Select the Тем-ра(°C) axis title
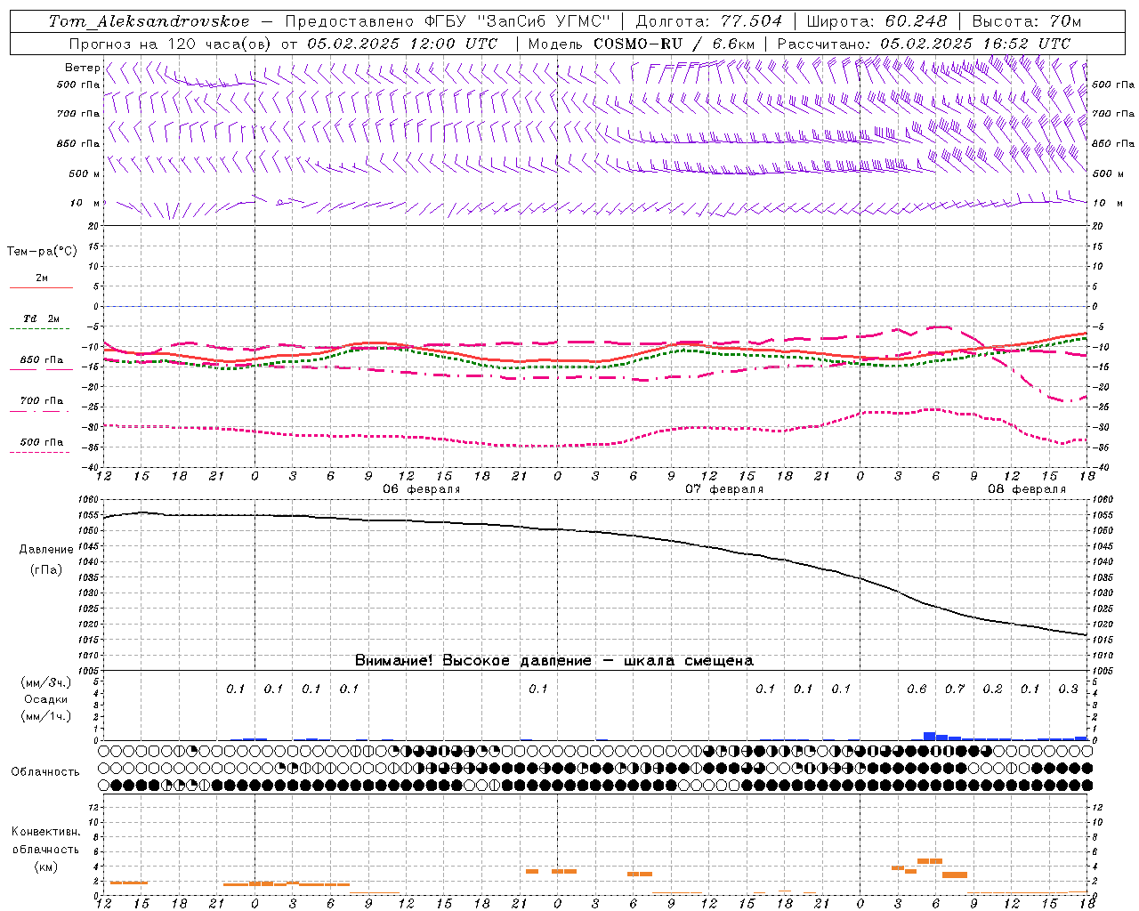 coord(42,252)
